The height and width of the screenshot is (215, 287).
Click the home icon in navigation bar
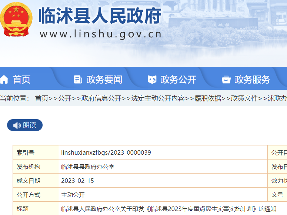coord(4,79)
